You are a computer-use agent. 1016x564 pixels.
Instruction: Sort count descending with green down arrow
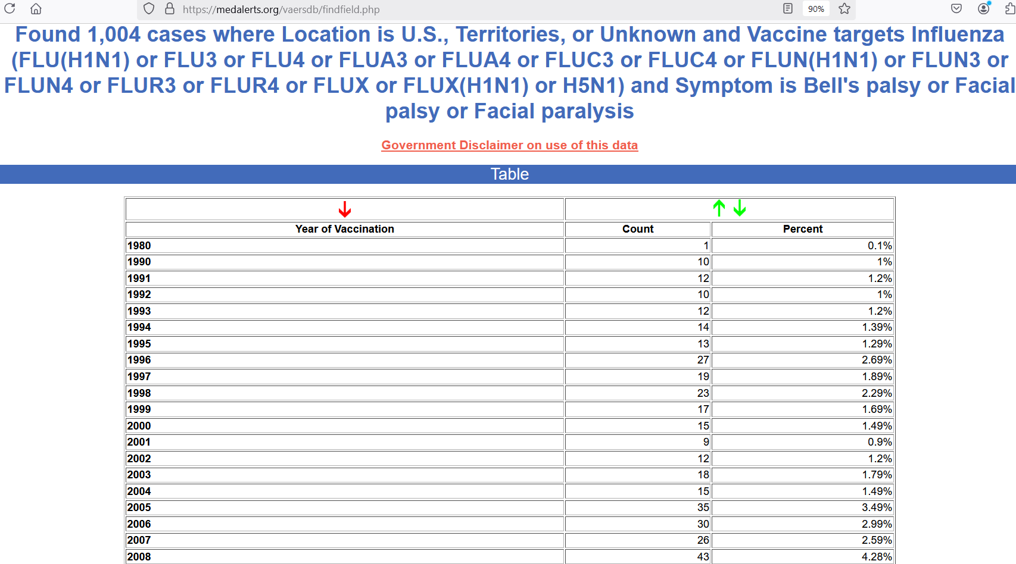coord(740,208)
